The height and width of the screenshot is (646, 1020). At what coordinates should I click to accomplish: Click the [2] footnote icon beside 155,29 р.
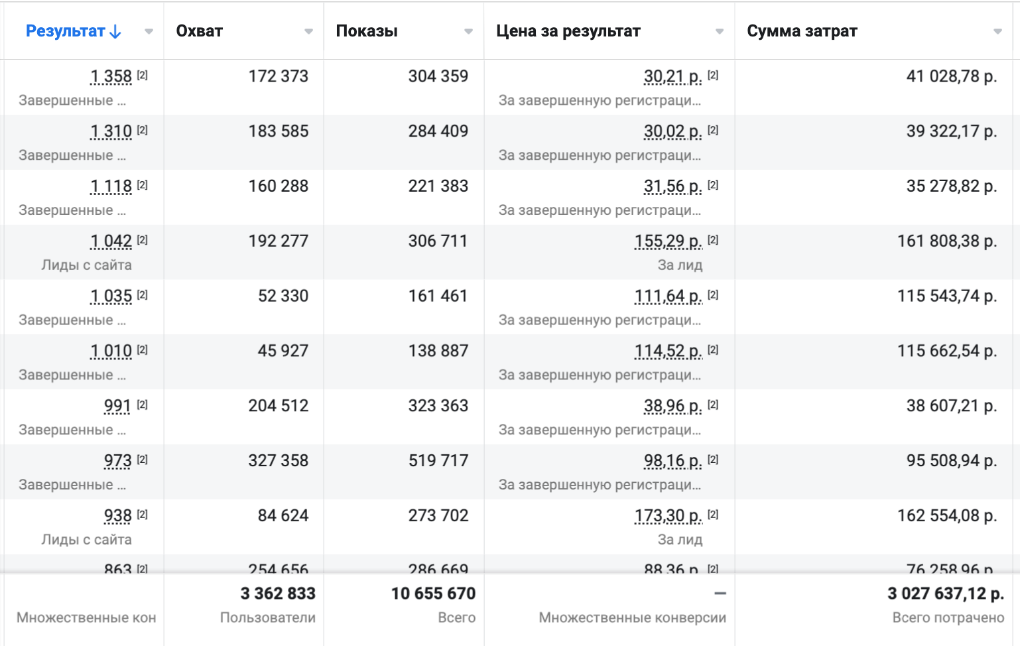click(713, 239)
